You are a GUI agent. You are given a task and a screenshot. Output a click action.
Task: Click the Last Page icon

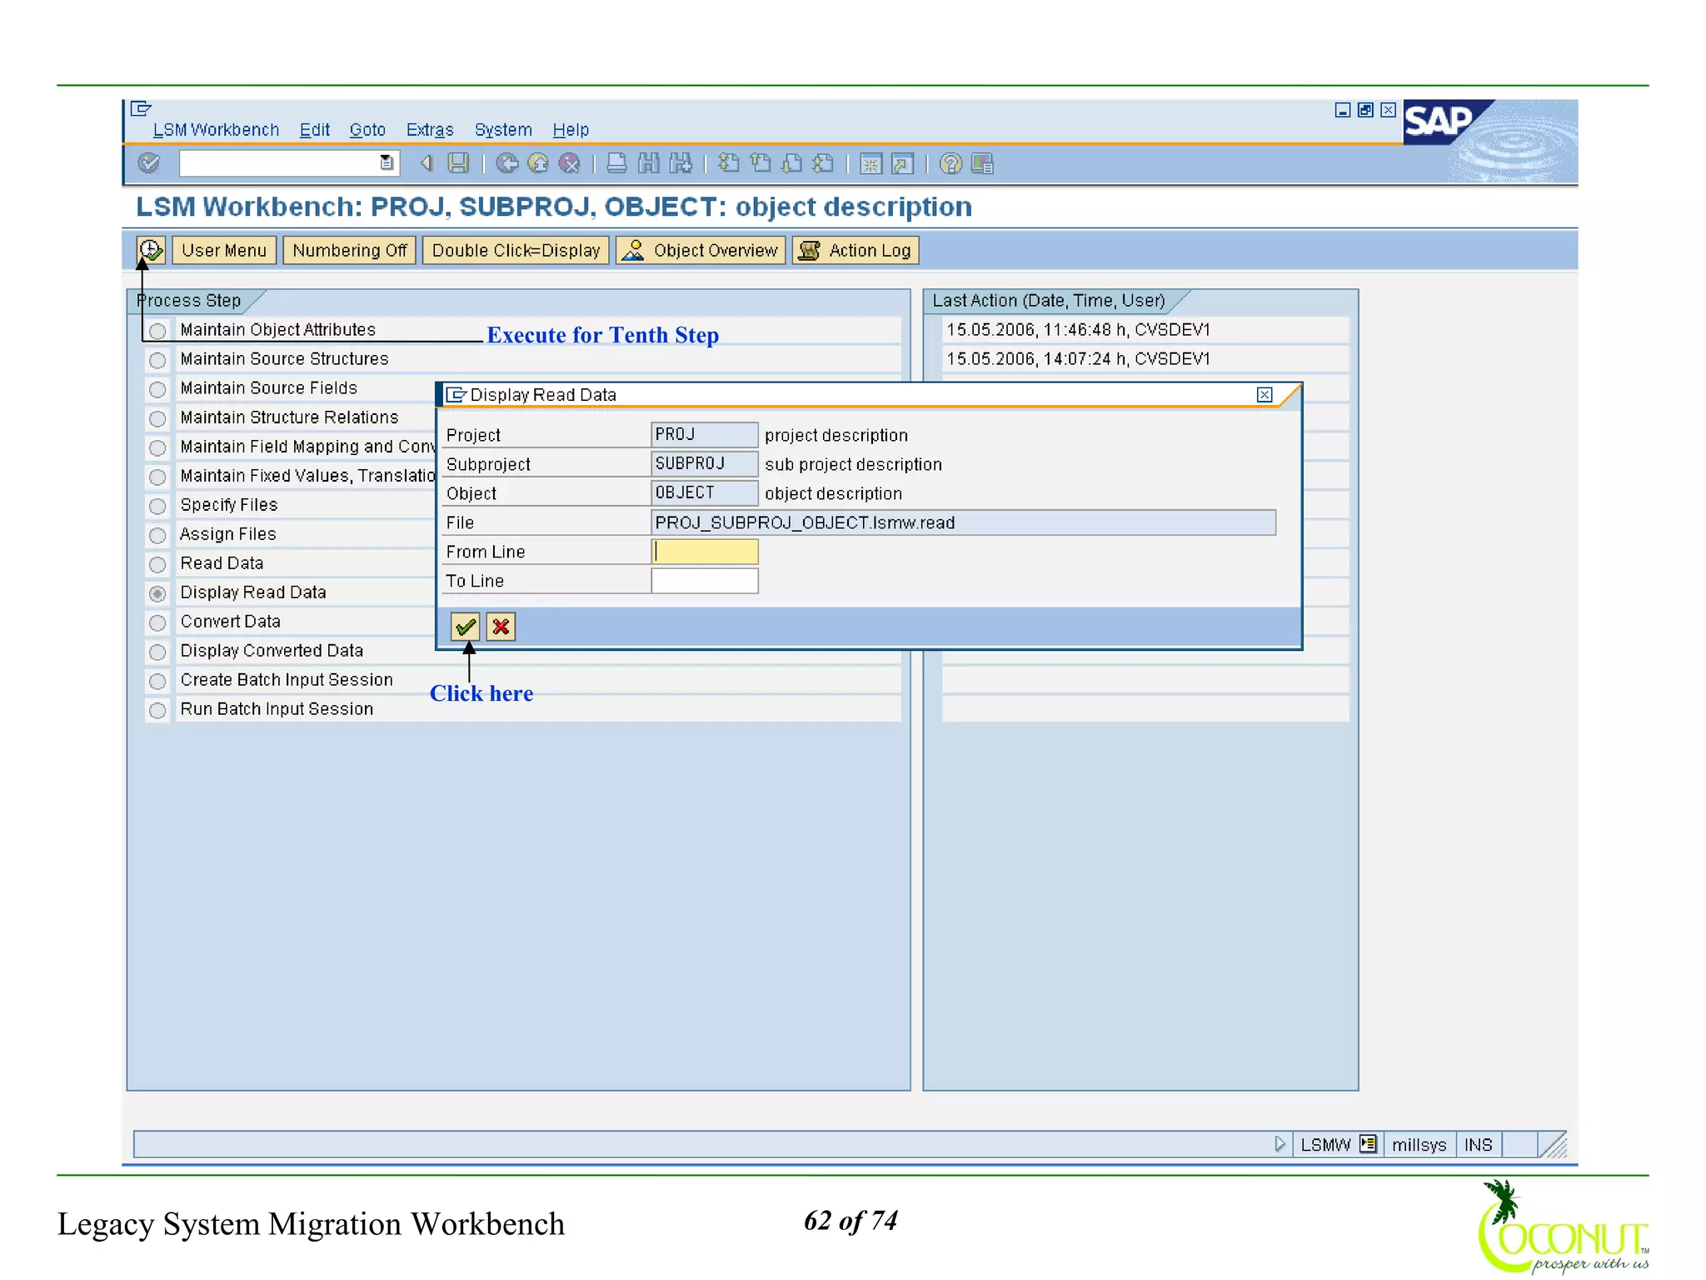[823, 163]
